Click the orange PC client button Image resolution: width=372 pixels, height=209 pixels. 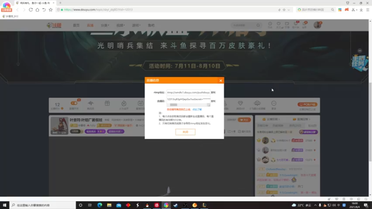[x=307, y=104]
